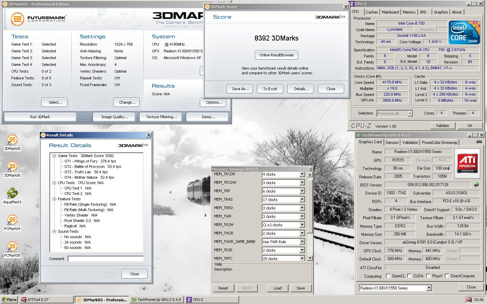487x304 pixels.
Task: Switch to the Mainboard tab in CPU-Z
Action: pyautogui.click(x=390, y=12)
